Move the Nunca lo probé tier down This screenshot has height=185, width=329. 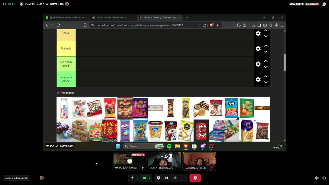tap(266, 82)
